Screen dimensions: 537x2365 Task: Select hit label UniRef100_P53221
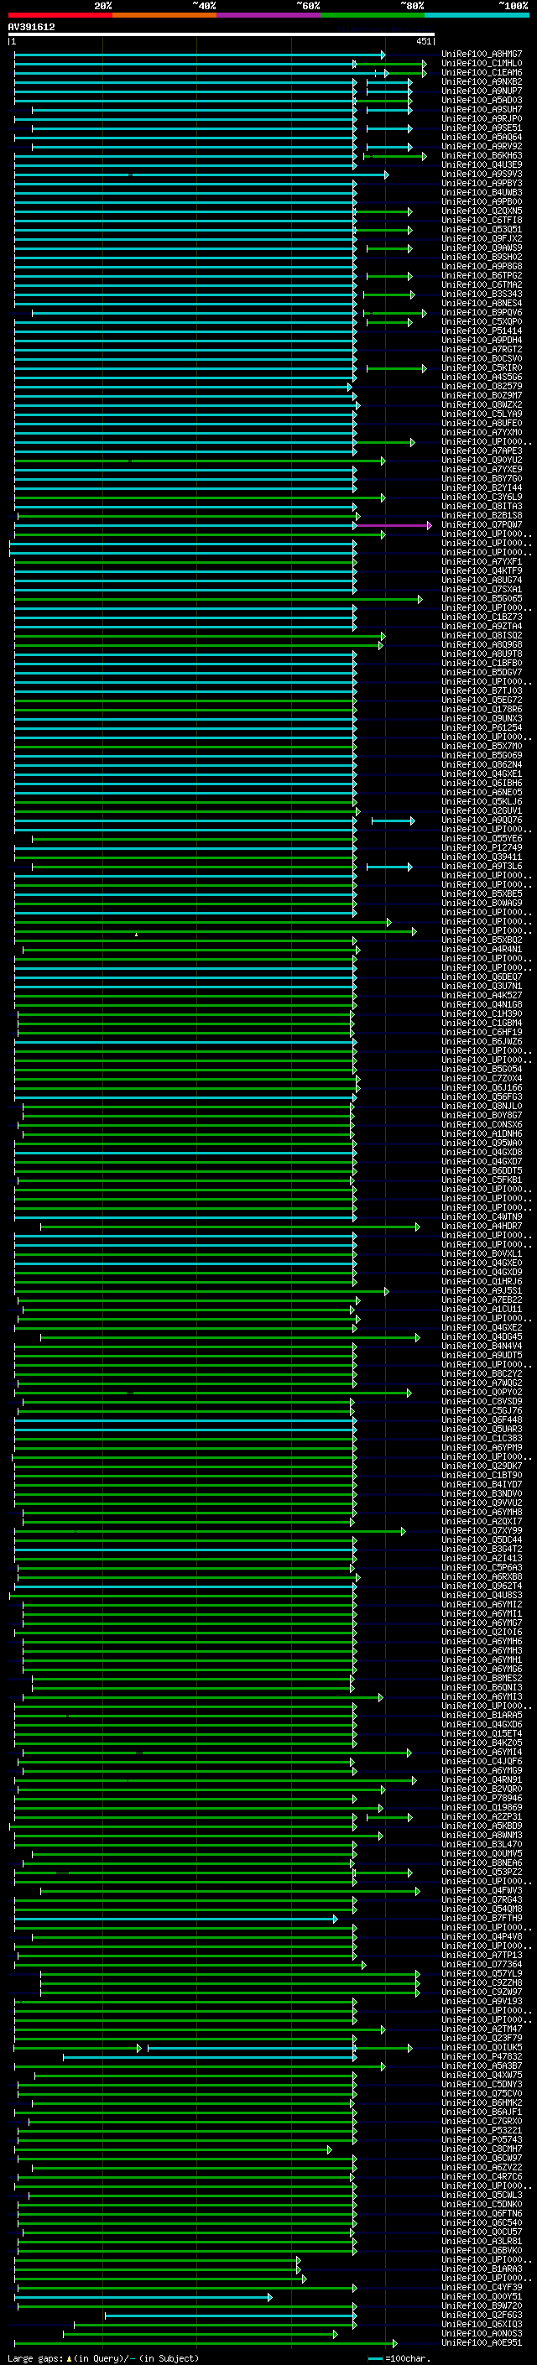482,2131
